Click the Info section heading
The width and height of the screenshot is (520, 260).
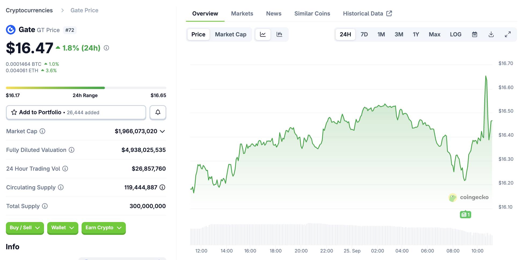point(13,247)
